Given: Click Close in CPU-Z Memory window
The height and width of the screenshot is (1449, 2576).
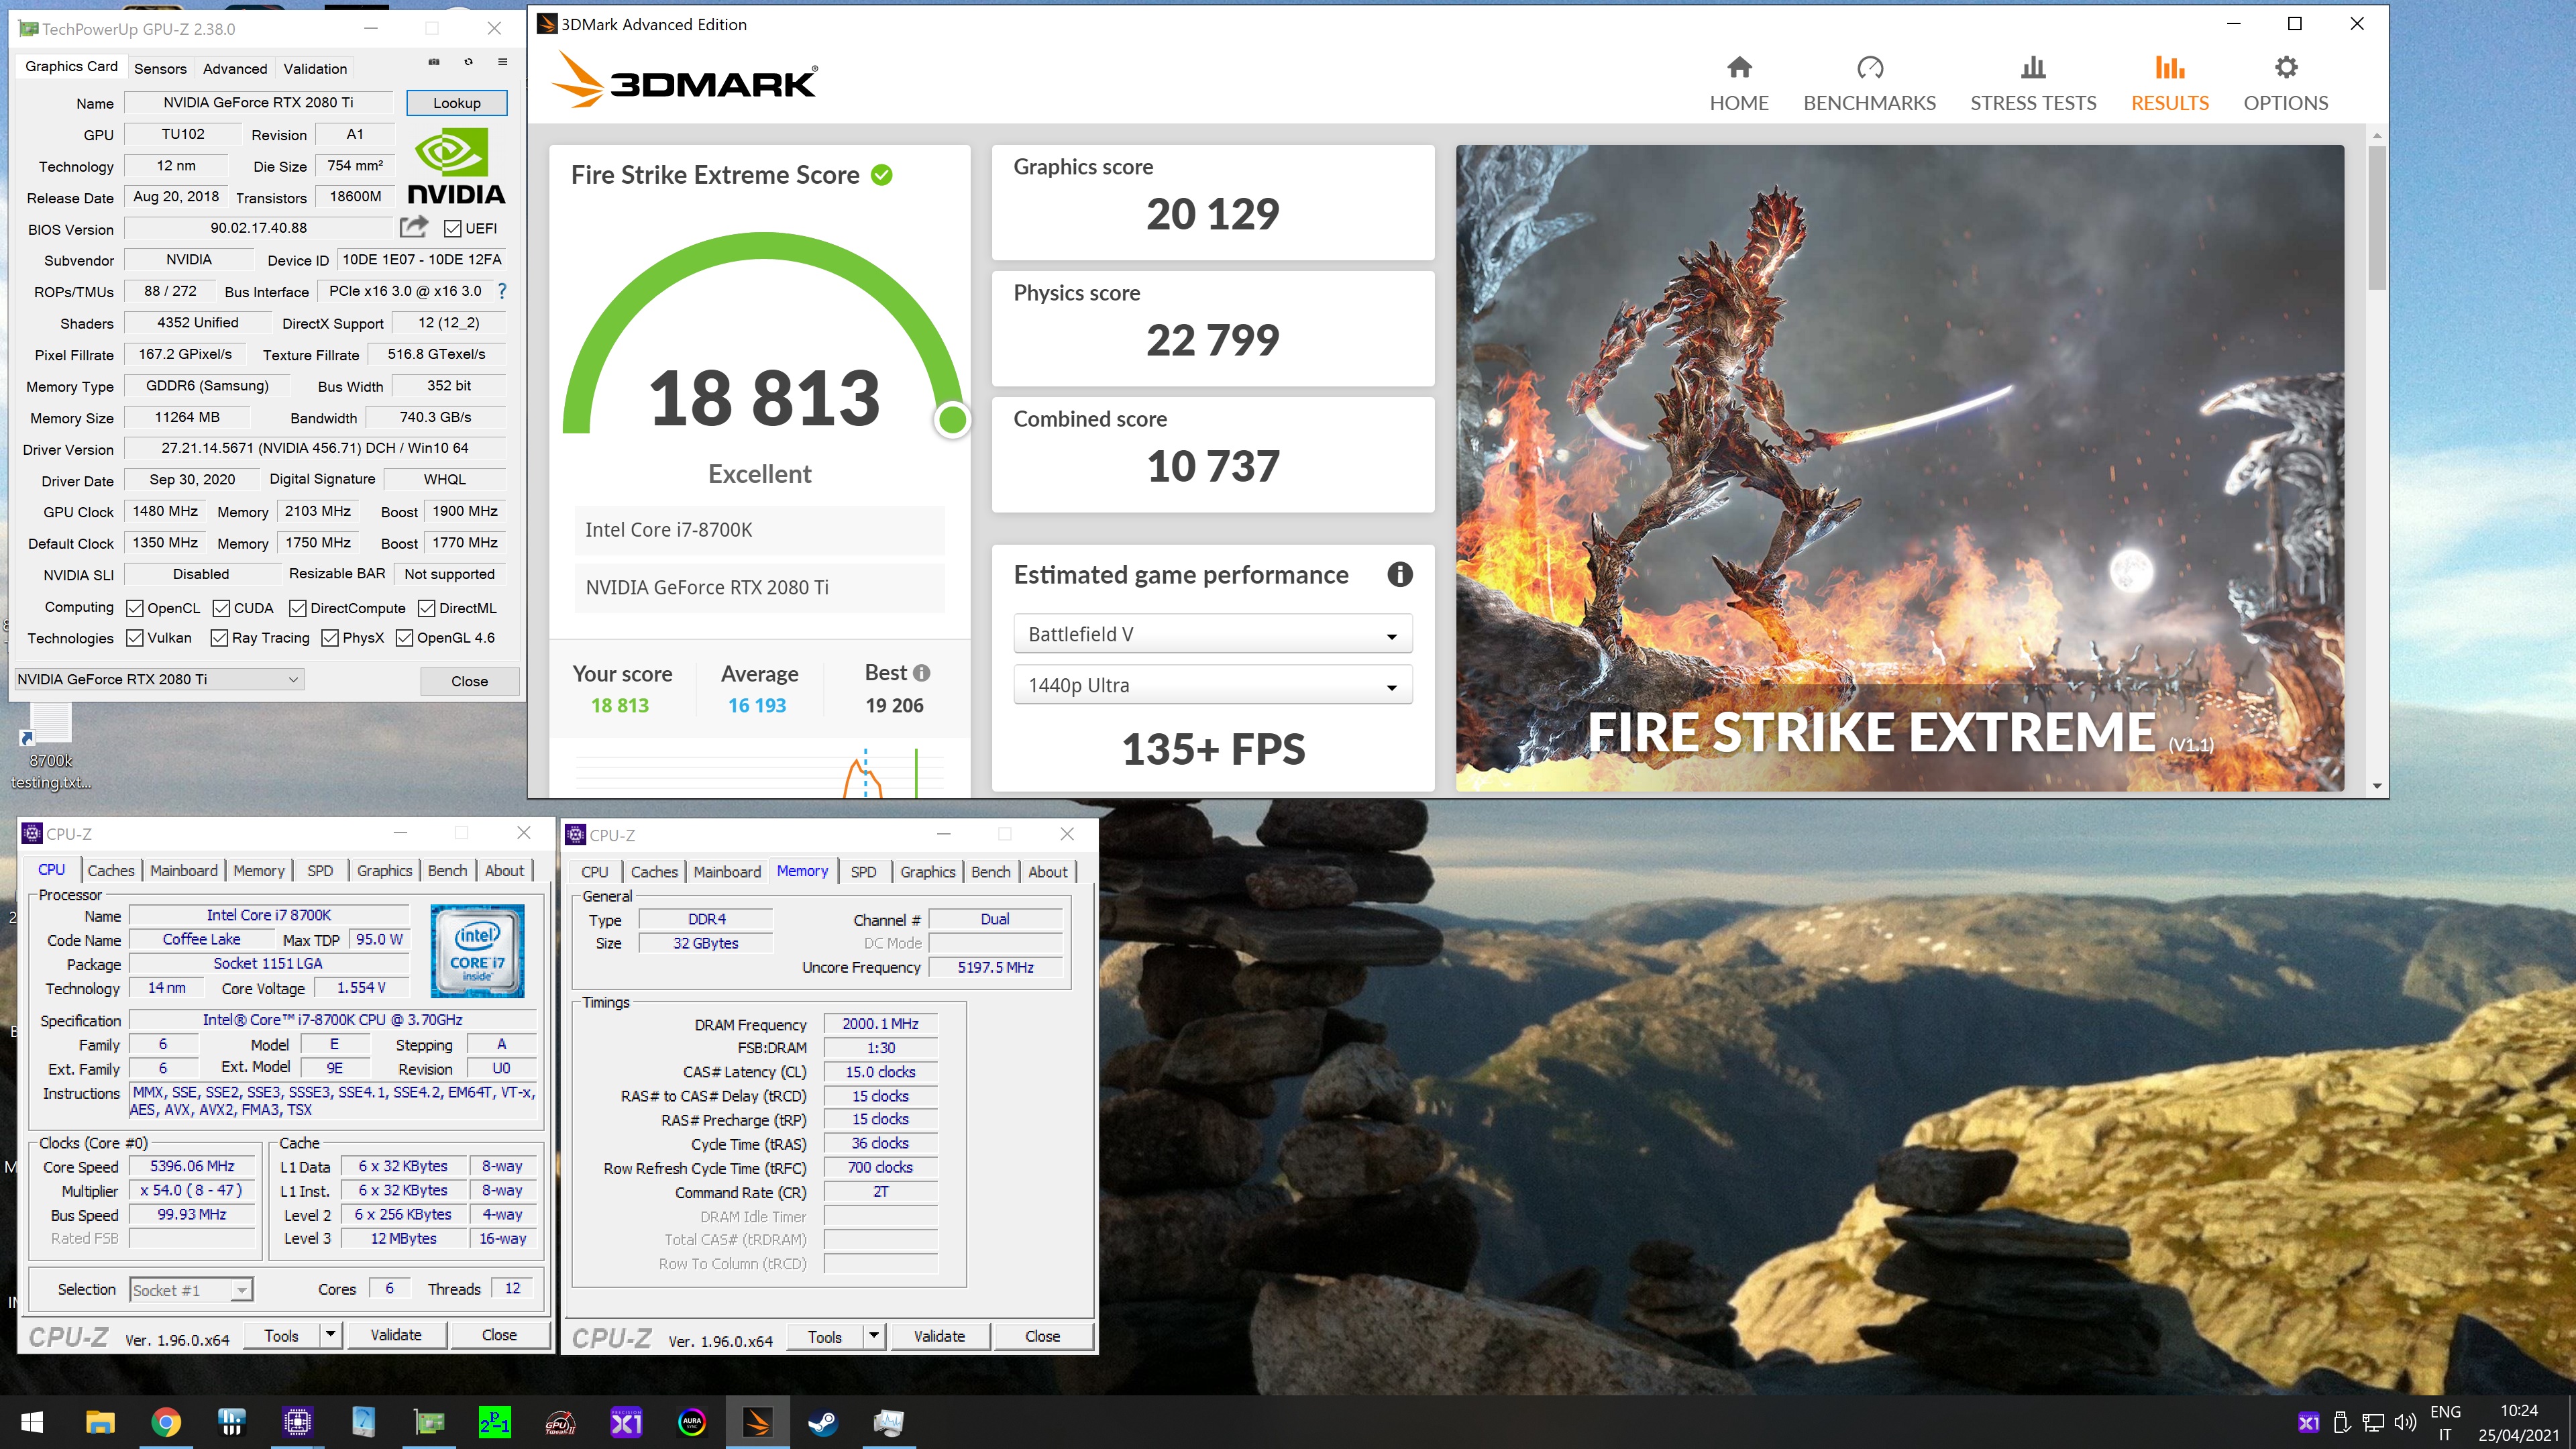Looking at the screenshot, I should [1042, 1336].
